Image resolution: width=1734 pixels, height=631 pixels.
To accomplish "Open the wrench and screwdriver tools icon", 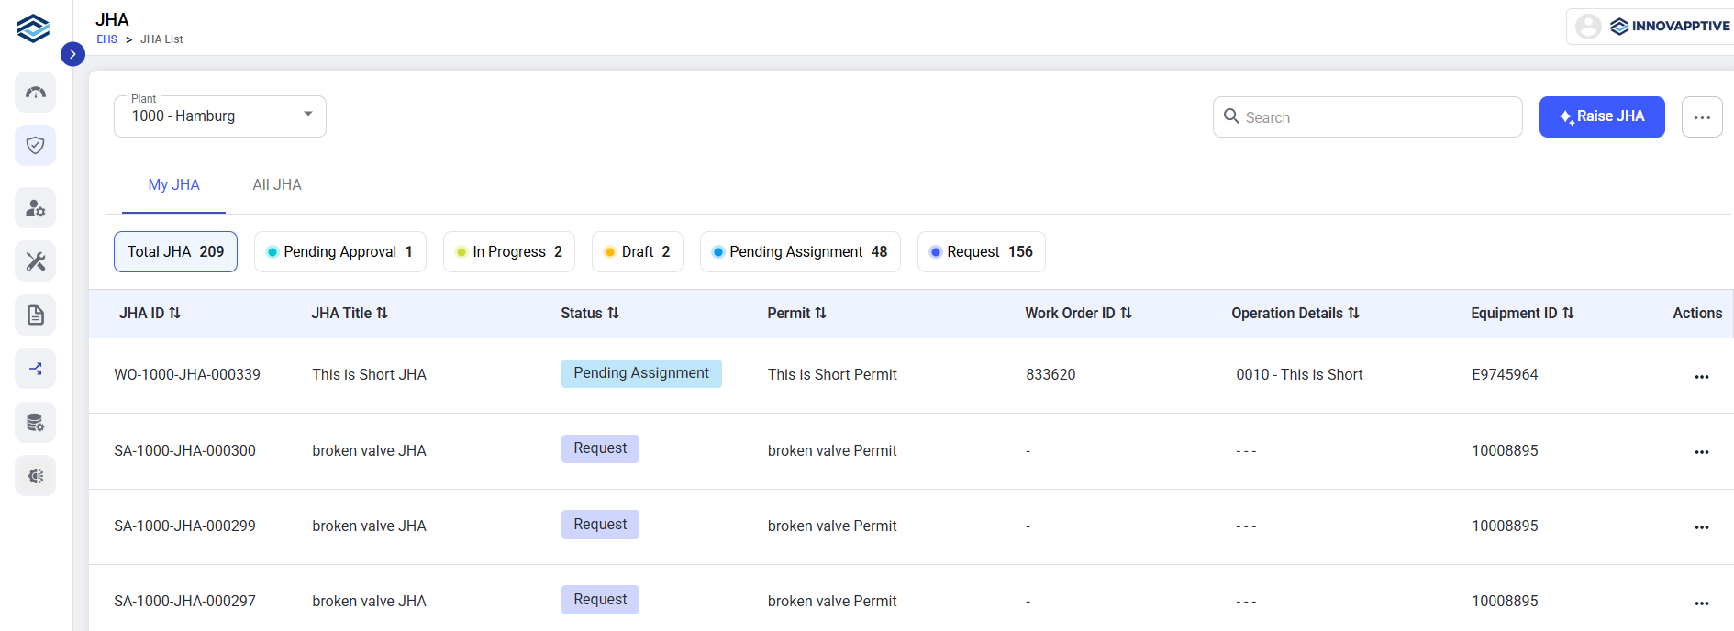I will [x=36, y=261].
